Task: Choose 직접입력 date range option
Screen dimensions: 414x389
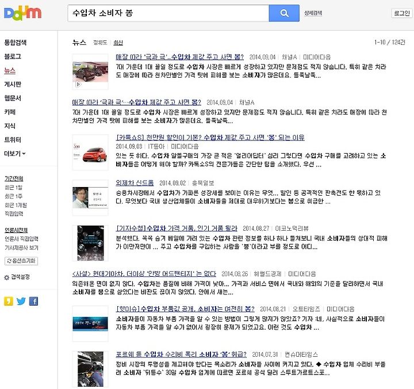Action: [14, 213]
